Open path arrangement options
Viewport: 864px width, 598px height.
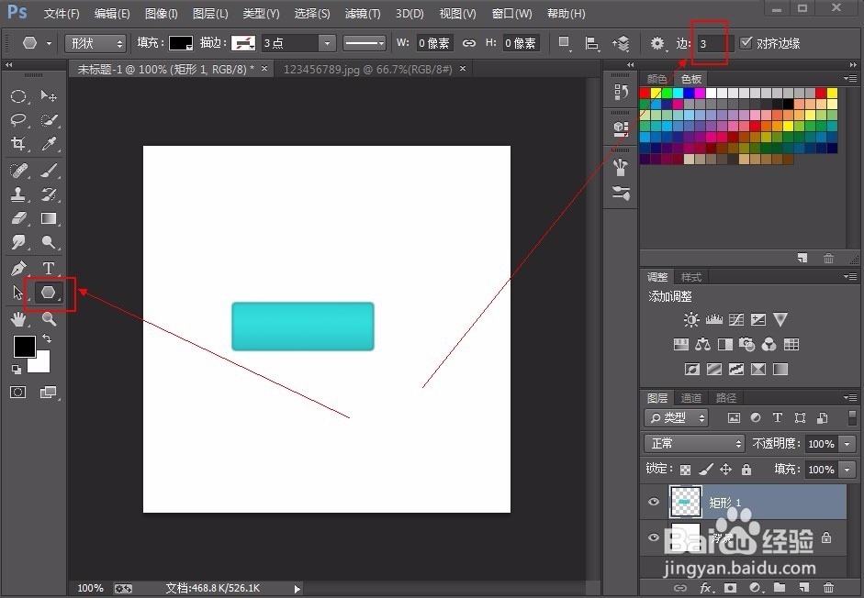point(621,43)
